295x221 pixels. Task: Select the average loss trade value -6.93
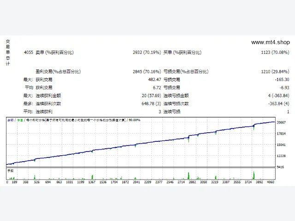pos(284,88)
